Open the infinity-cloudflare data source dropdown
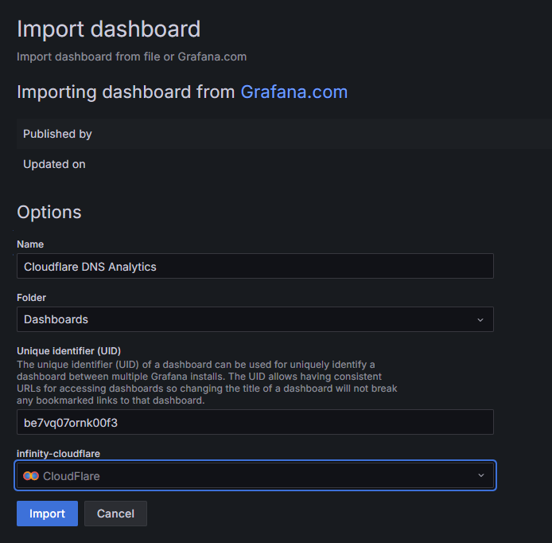Image resolution: width=552 pixels, height=543 pixels. [x=255, y=475]
